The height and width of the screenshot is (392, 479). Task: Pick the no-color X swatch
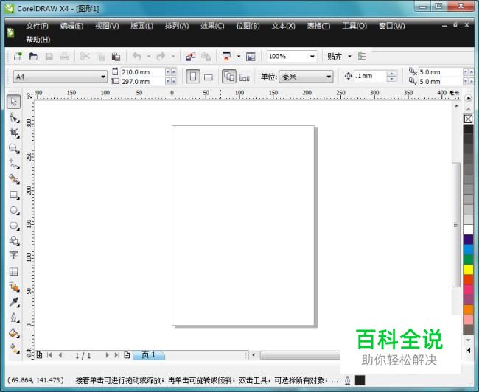[468, 119]
